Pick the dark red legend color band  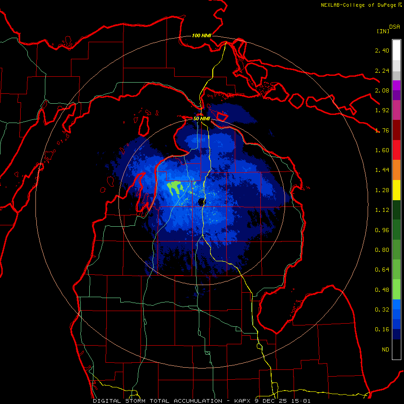click(x=396, y=130)
